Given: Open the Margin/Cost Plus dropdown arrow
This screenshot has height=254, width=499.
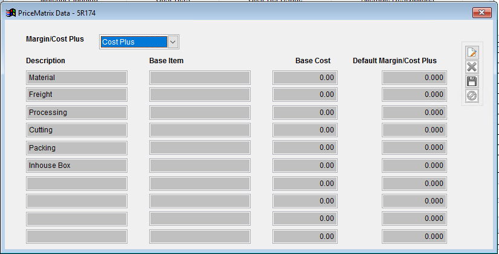Looking at the screenshot, I should tap(173, 42).
